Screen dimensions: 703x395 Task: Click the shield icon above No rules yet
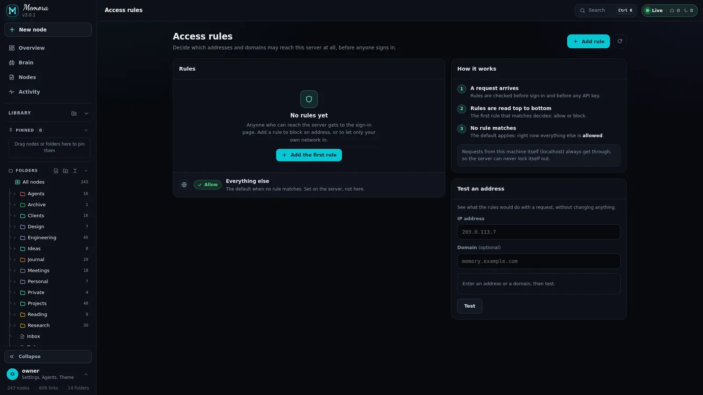pos(309,99)
